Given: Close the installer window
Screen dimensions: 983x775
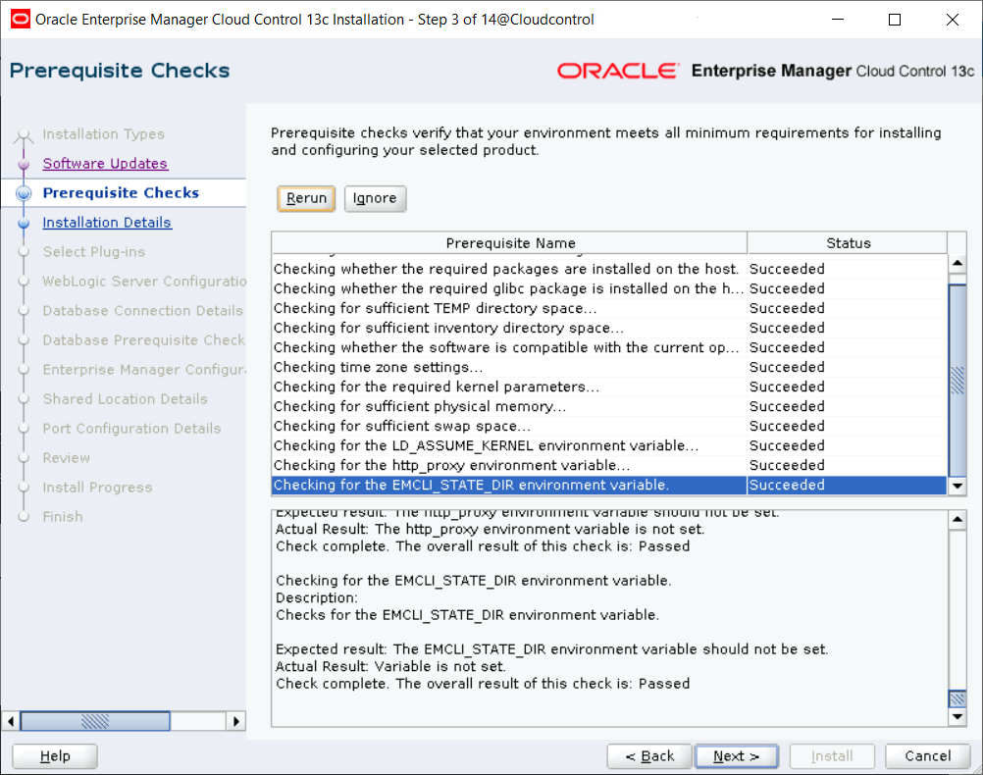Looking at the screenshot, I should [x=953, y=20].
